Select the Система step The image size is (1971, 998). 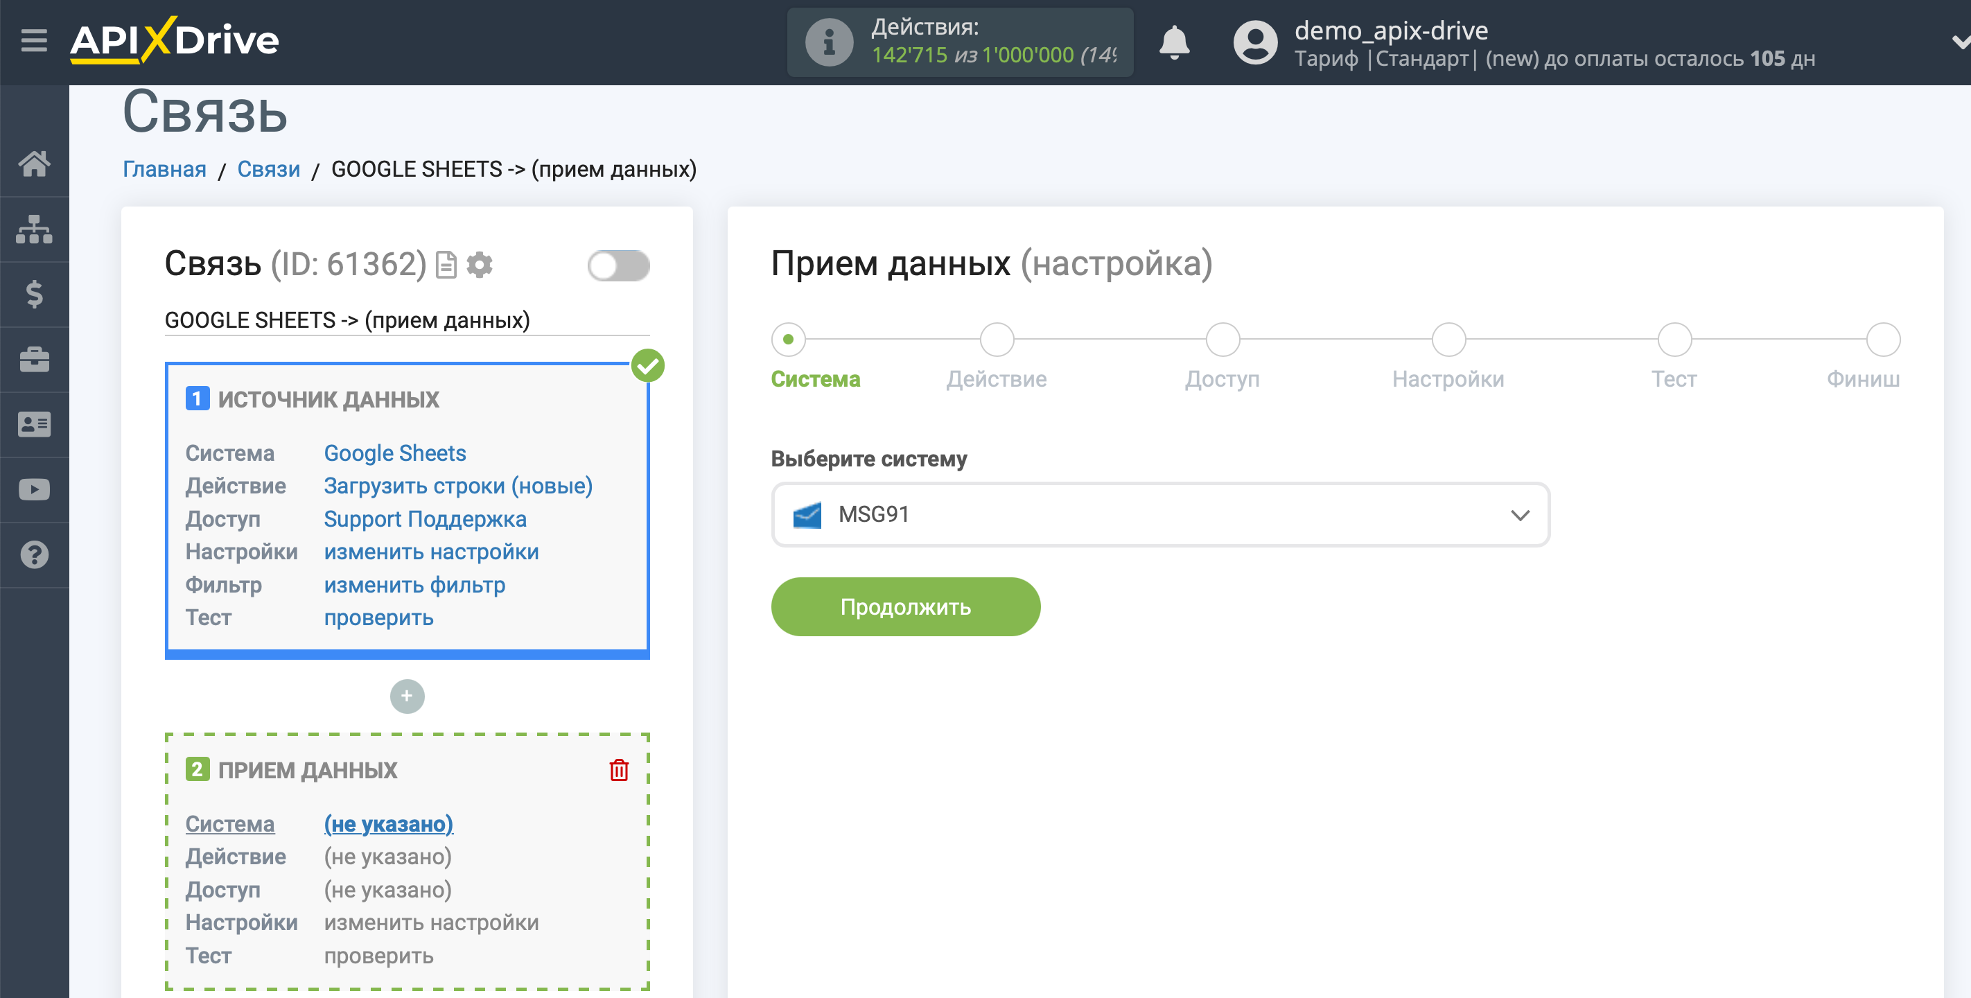click(x=788, y=339)
